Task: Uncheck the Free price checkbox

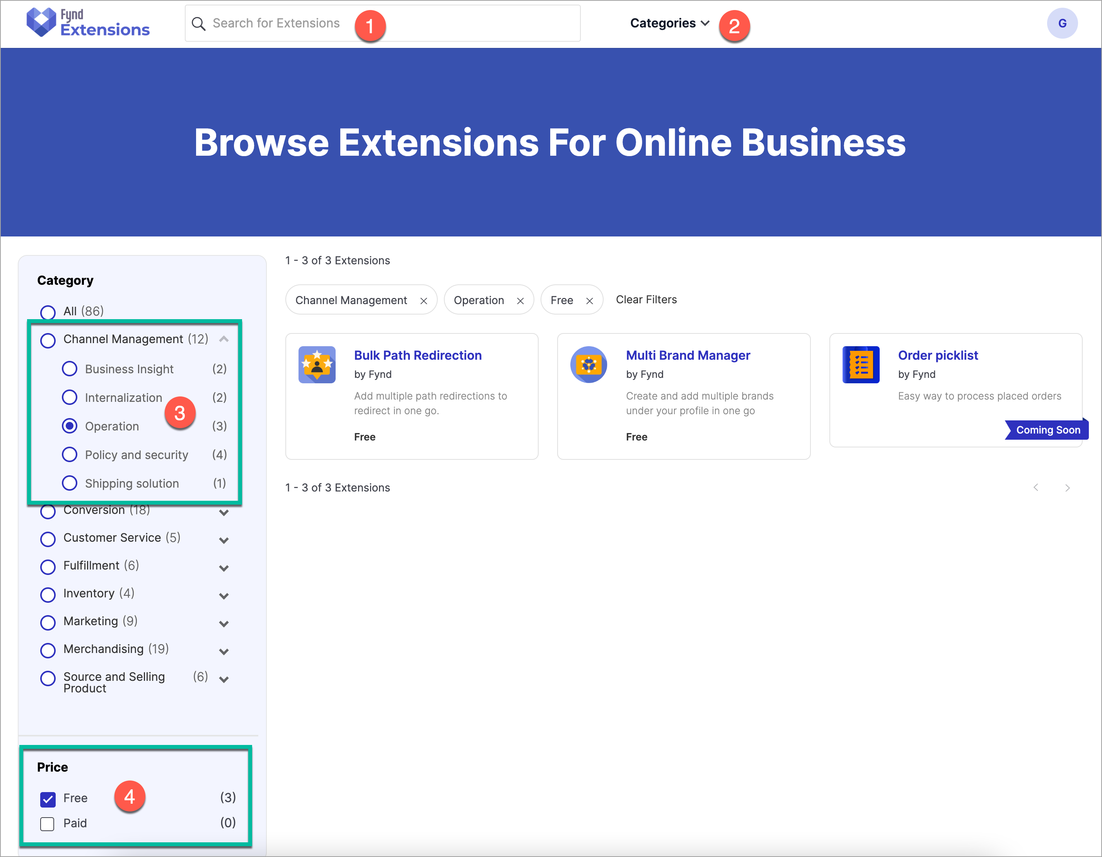Action: point(48,799)
